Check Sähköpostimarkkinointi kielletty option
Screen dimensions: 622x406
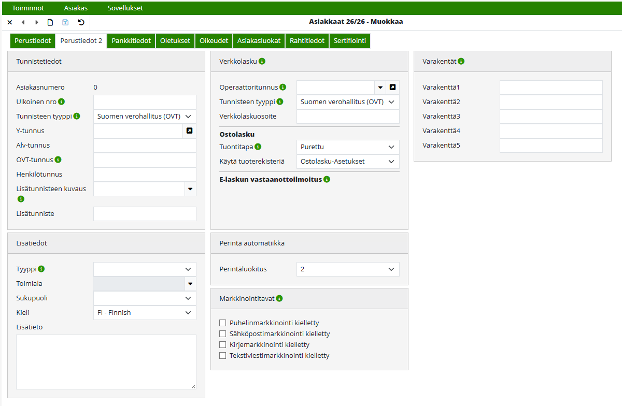(223, 334)
